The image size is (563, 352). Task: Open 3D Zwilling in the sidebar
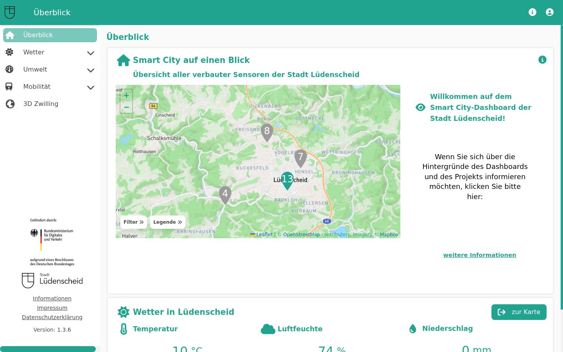click(50, 104)
